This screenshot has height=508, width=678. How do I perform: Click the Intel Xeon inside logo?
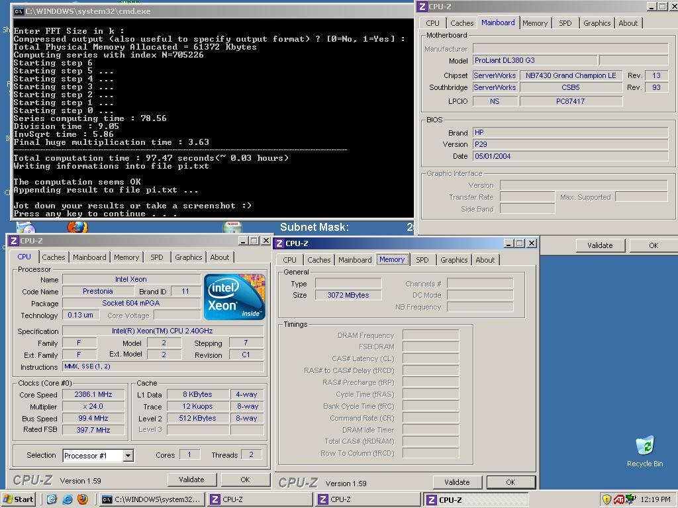click(x=234, y=297)
